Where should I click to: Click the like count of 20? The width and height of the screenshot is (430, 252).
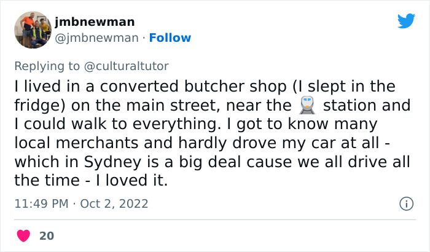tap(46, 236)
